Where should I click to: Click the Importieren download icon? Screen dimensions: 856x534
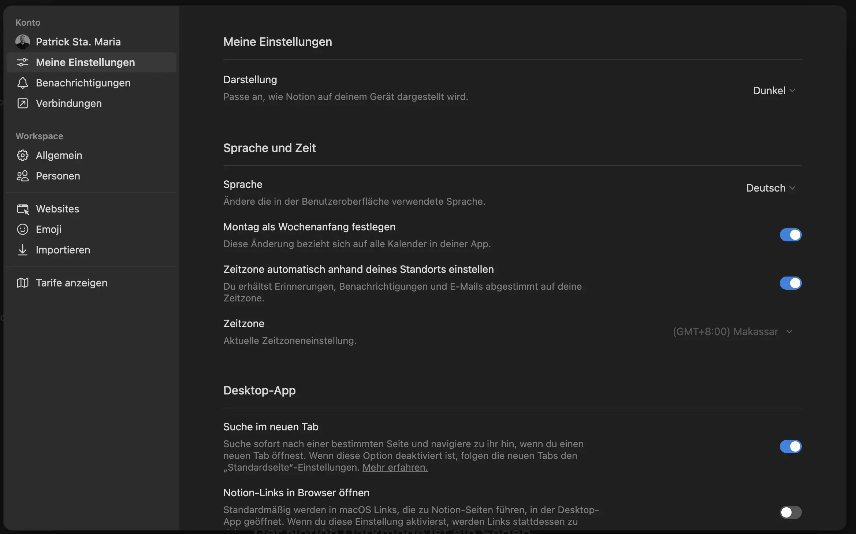(22, 250)
